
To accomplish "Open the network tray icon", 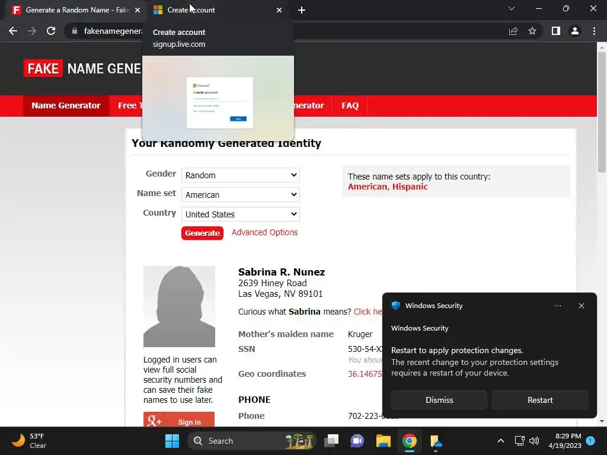I will 519,441.
